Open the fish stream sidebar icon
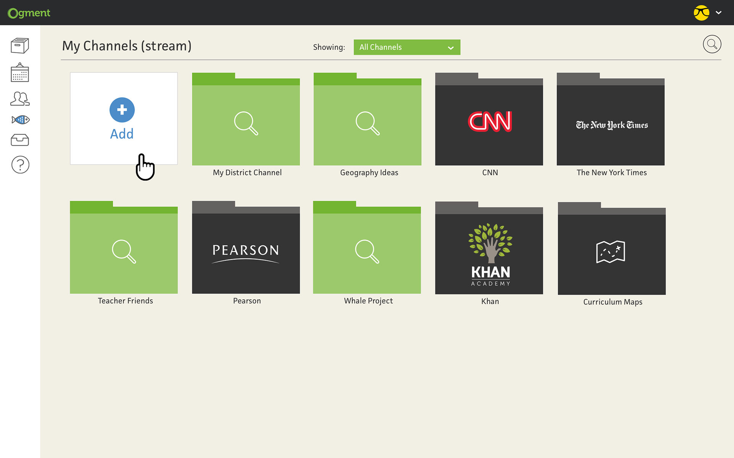Screen dimensions: 734x458 (x=21, y=120)
